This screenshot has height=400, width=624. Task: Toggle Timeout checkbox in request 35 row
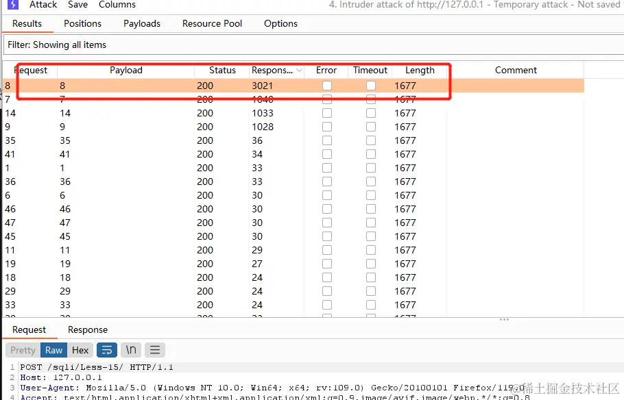[x=371, y=140]
